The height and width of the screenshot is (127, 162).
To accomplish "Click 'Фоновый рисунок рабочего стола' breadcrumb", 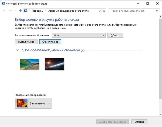I will tap(68, 11).
